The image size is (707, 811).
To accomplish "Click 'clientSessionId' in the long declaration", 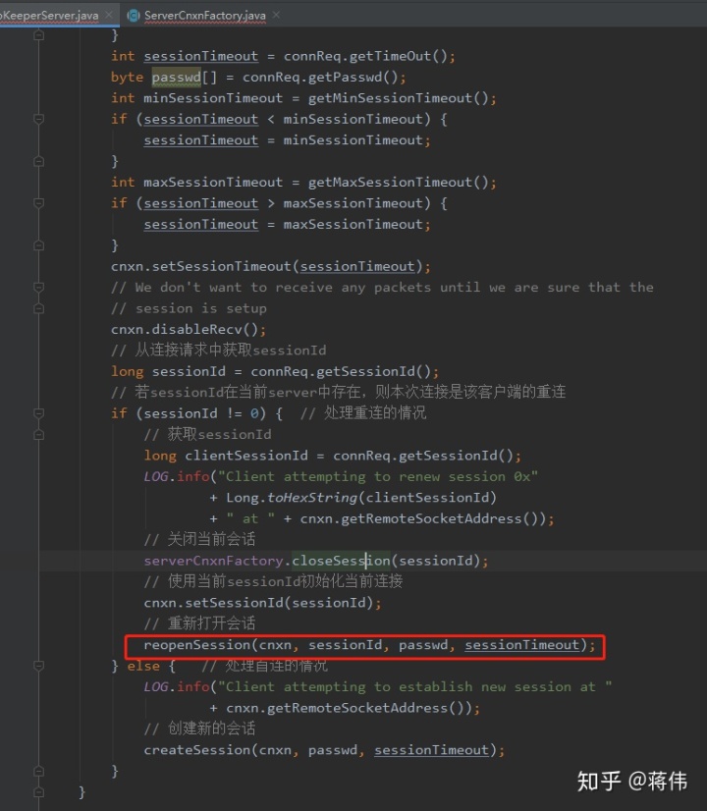I will coord(246,456).
